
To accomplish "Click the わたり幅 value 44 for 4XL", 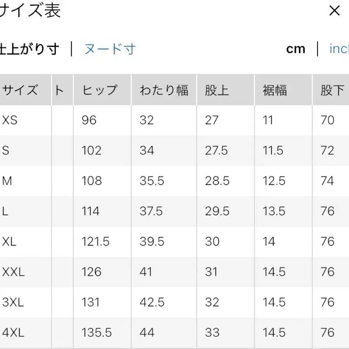I will tap(145, 332).
